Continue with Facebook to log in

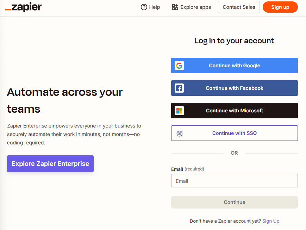(234, 88)
